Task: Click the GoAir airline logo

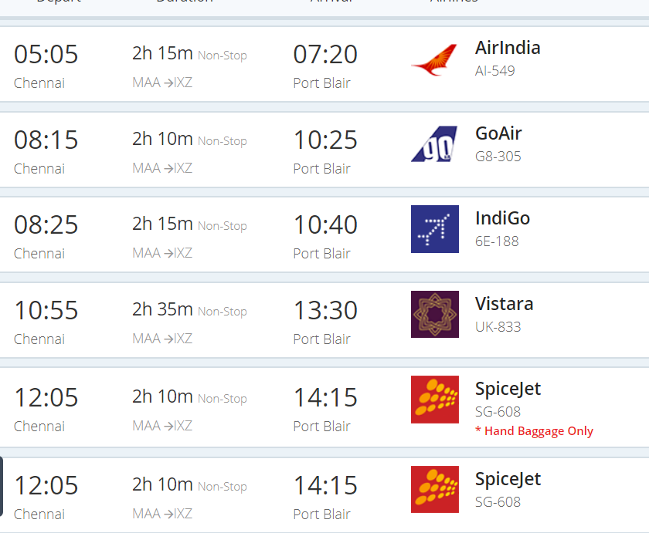Action: click(434, 143)
